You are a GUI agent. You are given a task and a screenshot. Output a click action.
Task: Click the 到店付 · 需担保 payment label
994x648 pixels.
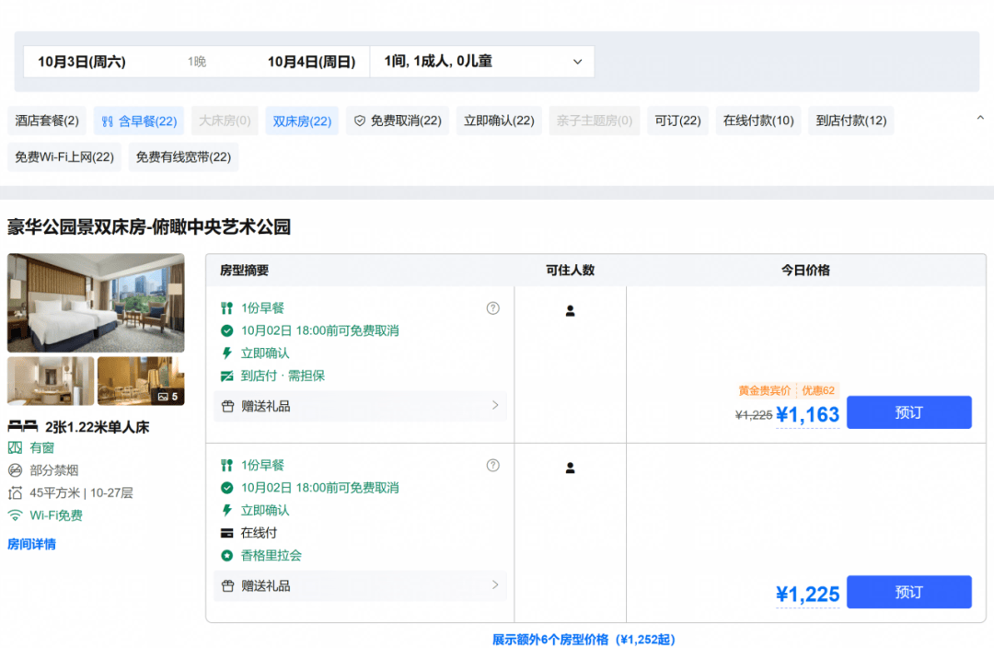283,376
